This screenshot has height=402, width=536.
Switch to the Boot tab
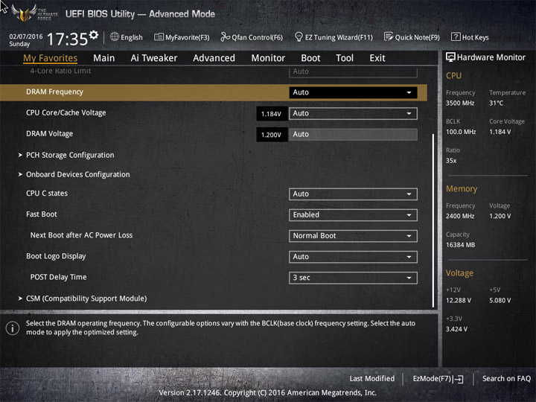point(310,58)
